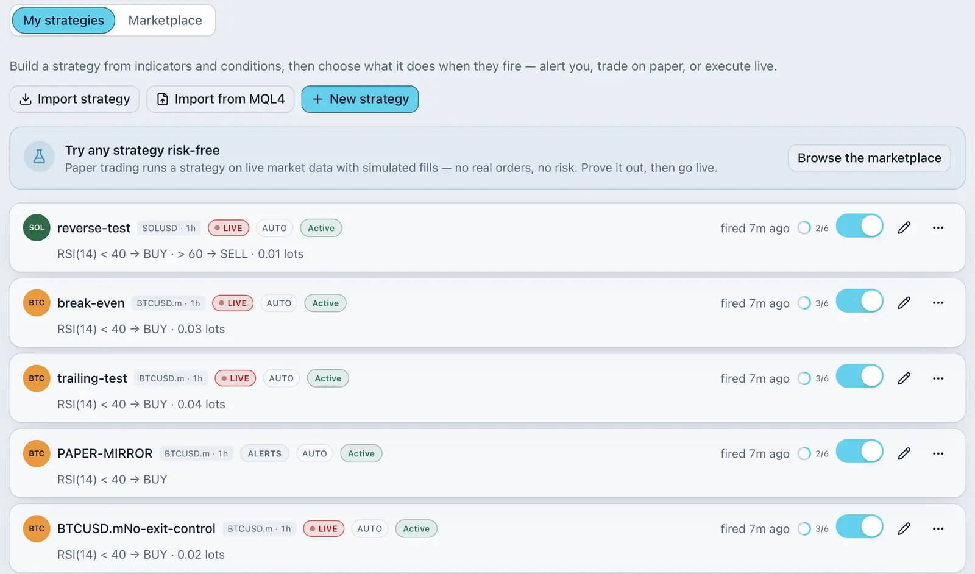
Task: Click Browse the marketplace button
Action: pyautogui.click(x=869, y=158)
